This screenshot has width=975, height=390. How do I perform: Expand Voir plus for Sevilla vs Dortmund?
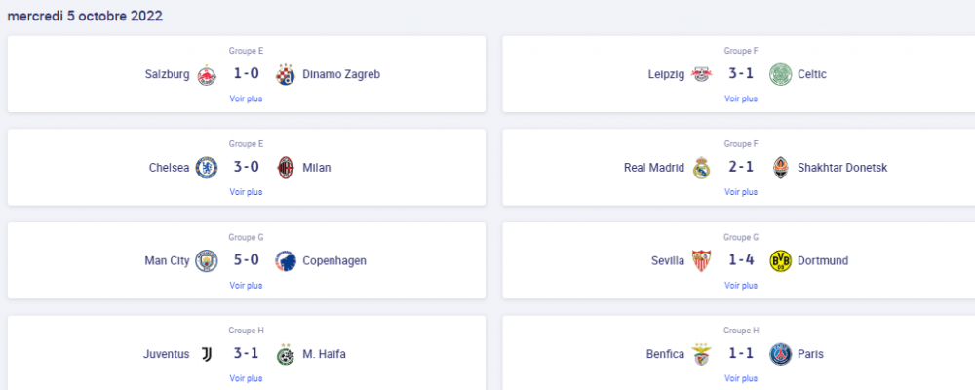coord(741,286)
